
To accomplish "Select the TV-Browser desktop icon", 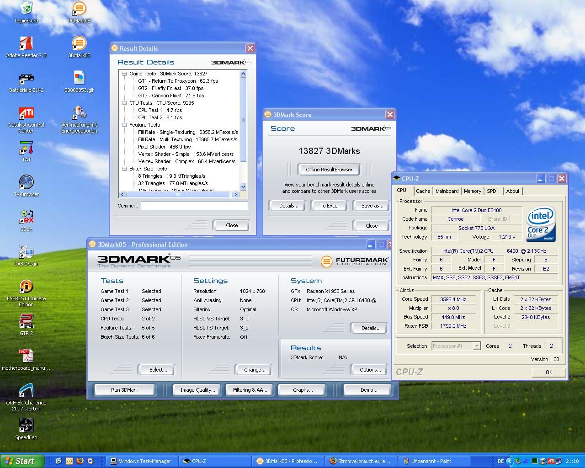I will 26,182.
